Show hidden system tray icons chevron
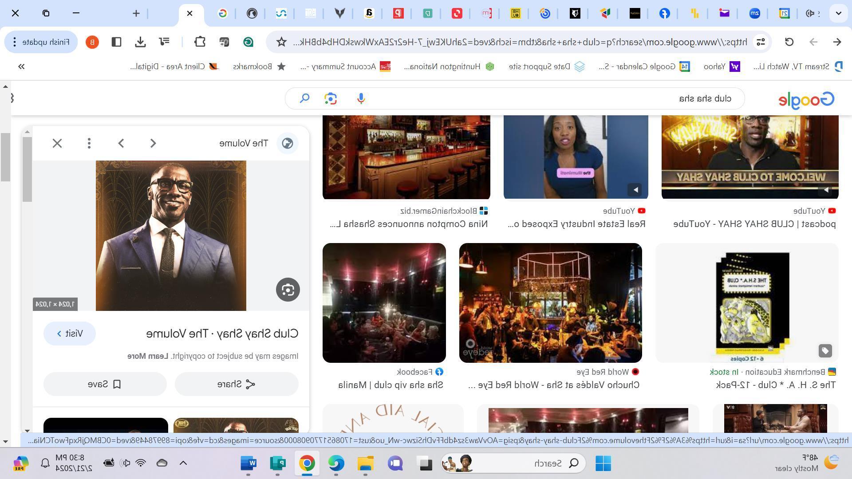Image resolution: width=852 pixels, height=479 pixels. pyautogui.click(x=183, y=463)
